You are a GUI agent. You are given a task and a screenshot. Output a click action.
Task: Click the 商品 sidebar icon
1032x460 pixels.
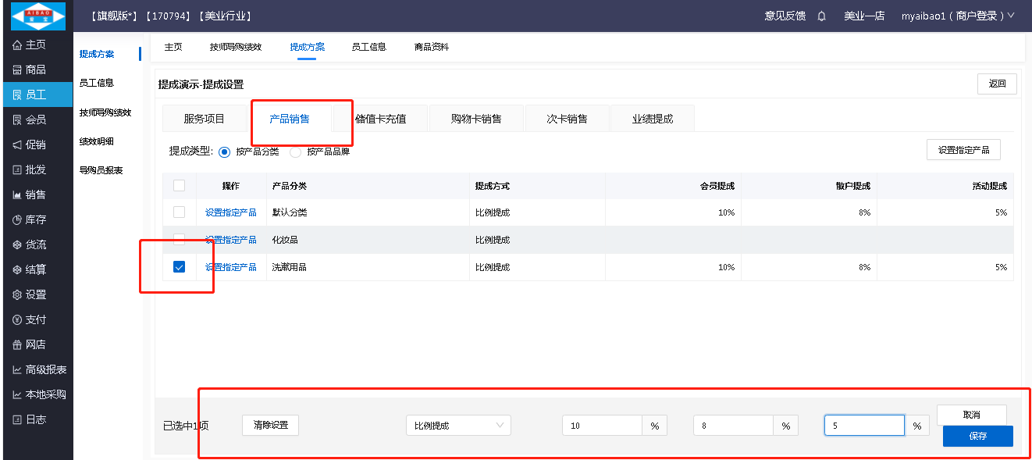point(17,70)
